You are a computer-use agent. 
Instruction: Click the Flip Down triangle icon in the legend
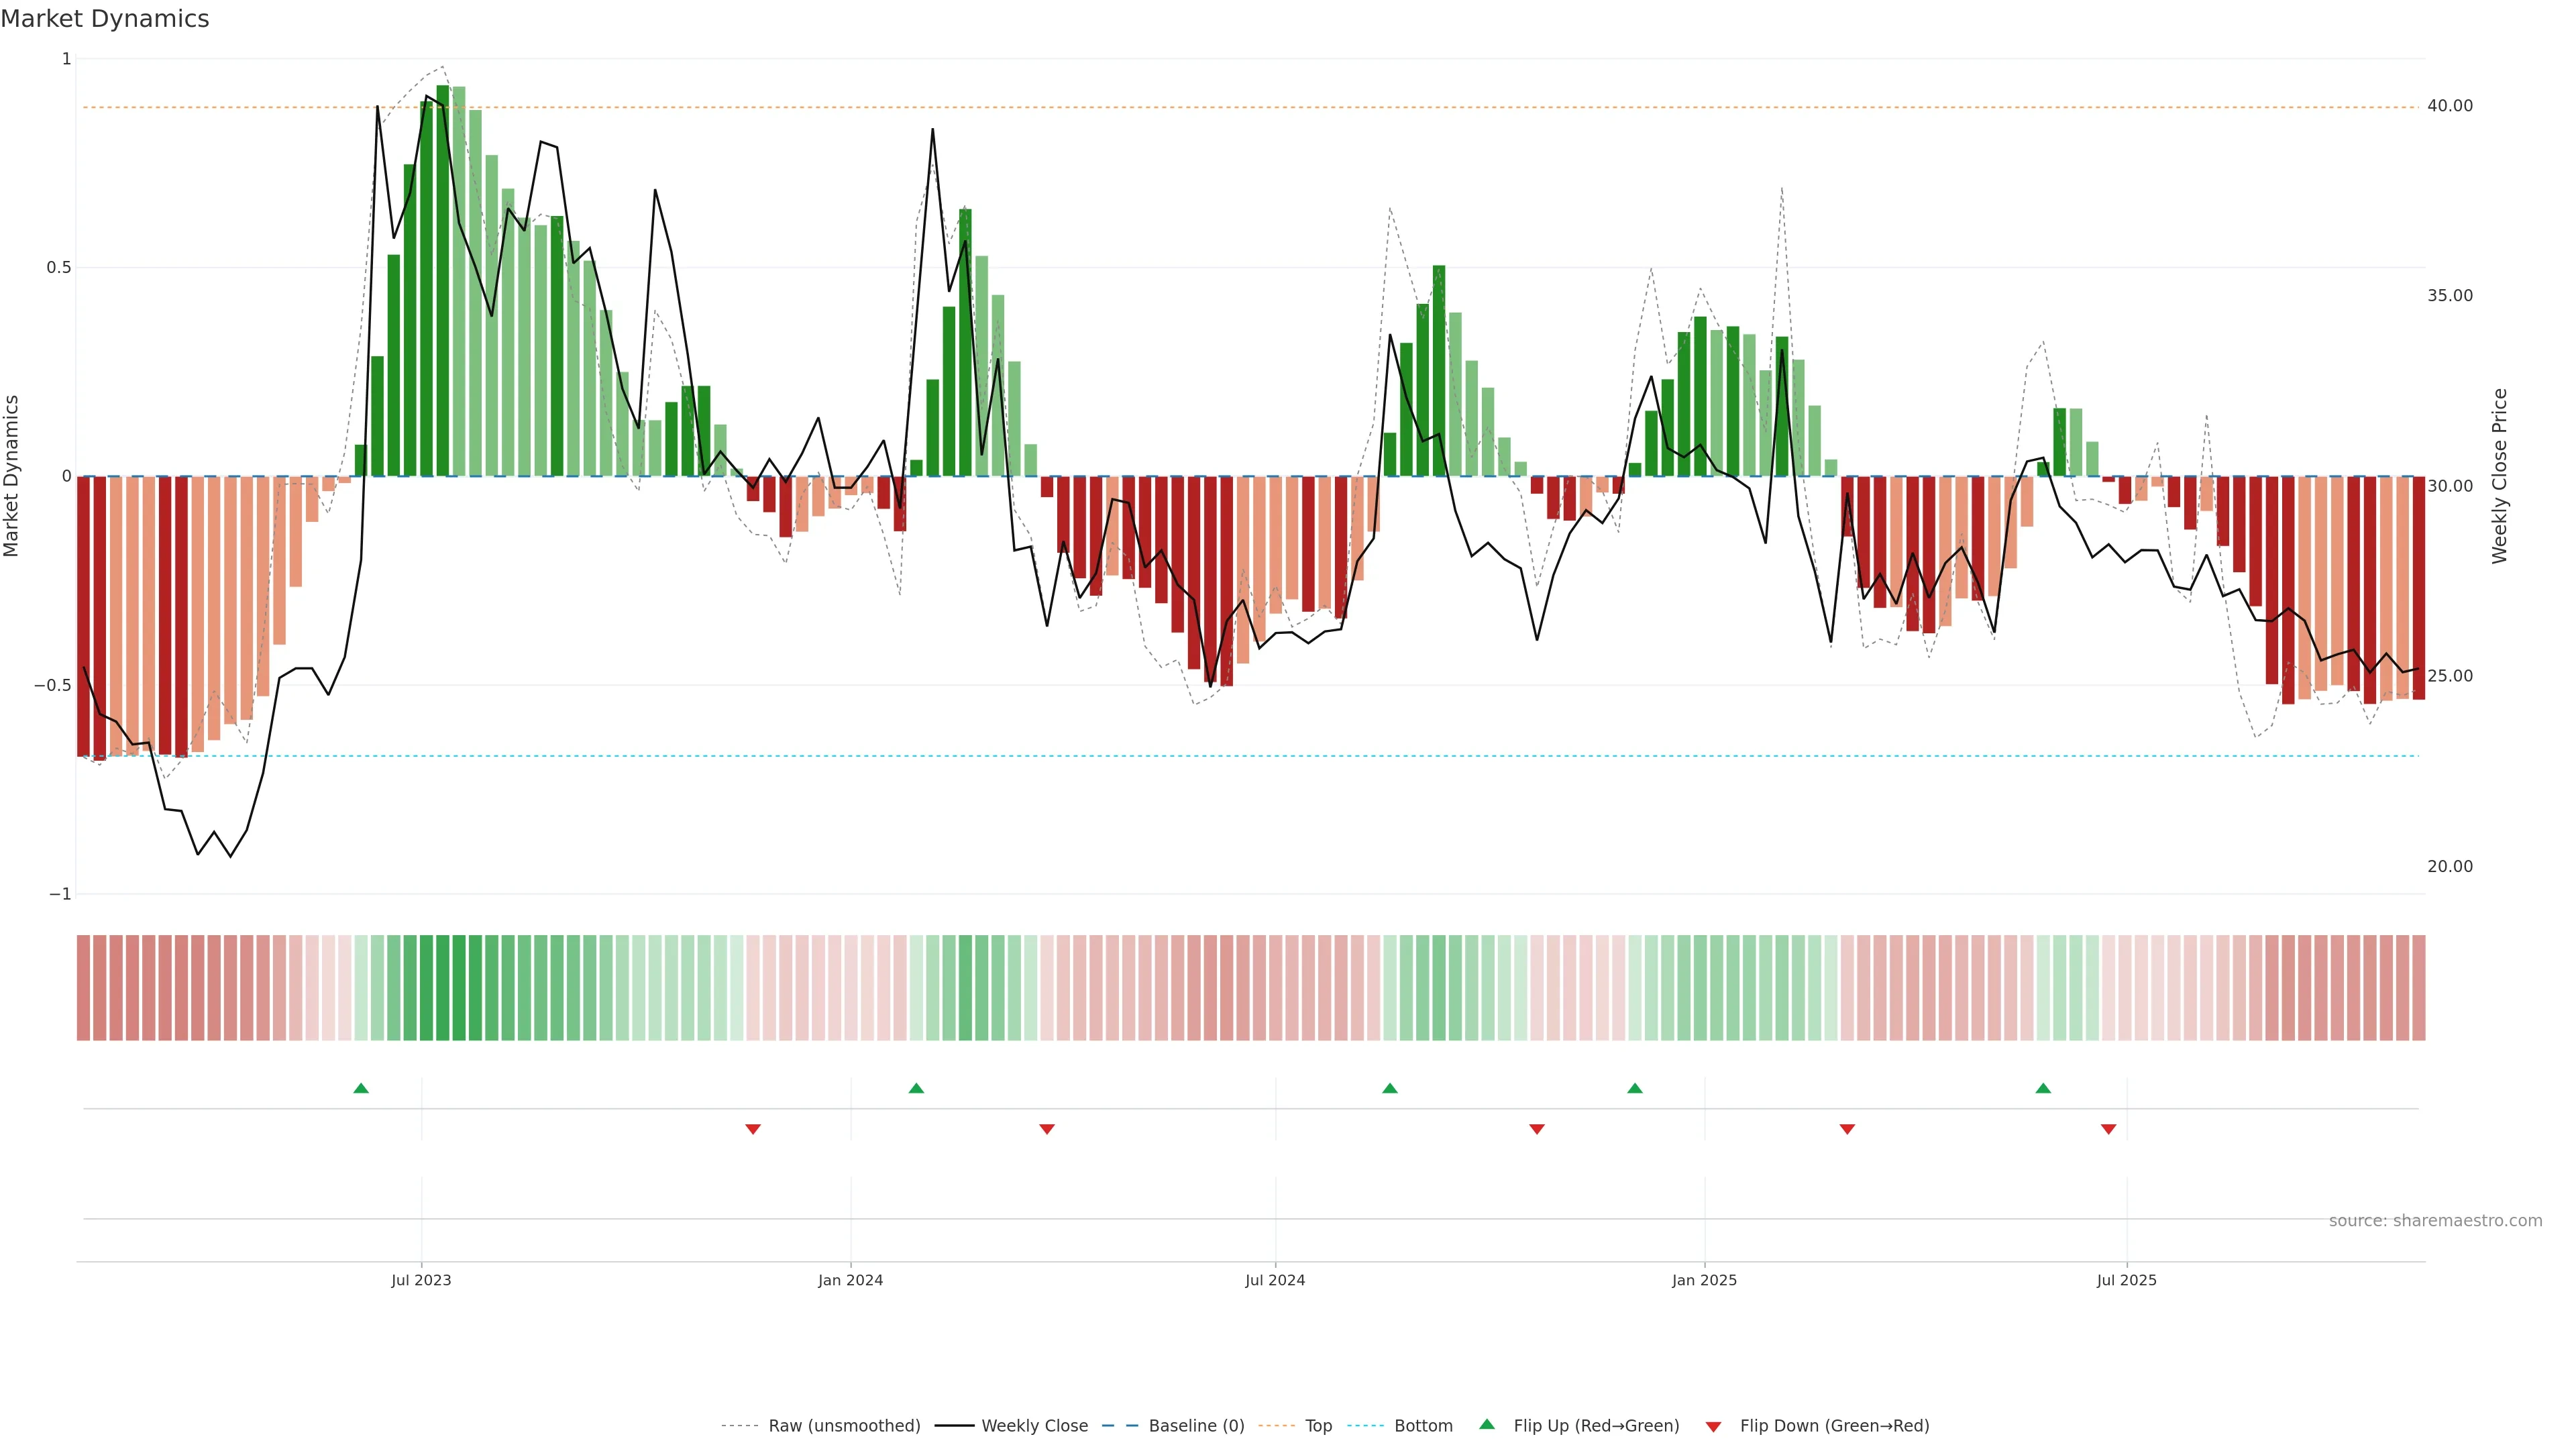tap(1713, 1427)
